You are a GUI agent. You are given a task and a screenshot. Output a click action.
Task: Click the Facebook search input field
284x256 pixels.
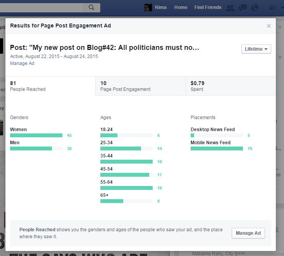click(42, 8)
